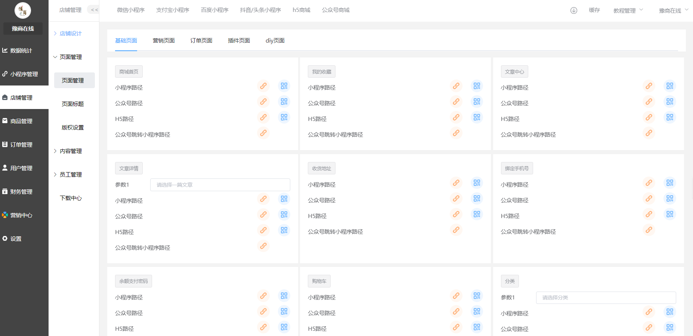Copy link for 收货地址 公众号跳转小程序路径
This screenshot has width=693, height=336.
point(456,230)
